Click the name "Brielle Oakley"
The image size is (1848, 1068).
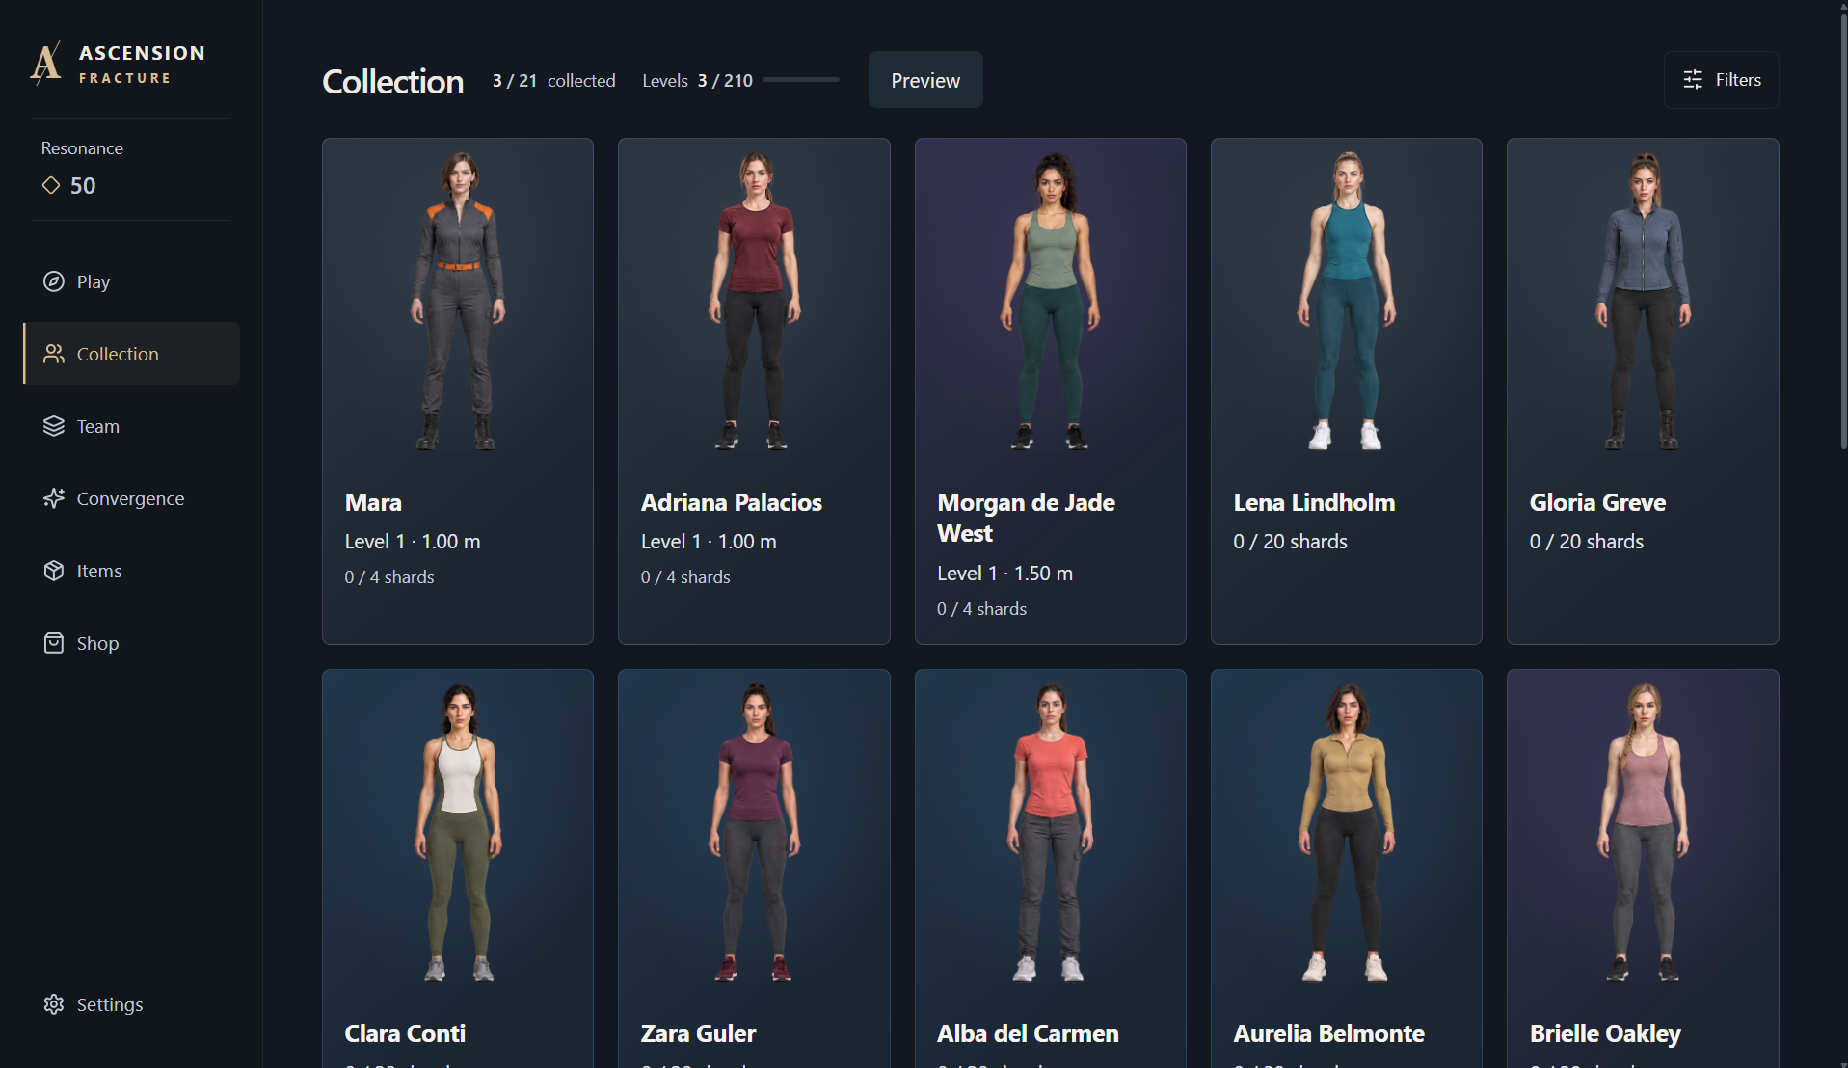[x=1605, y=1033]
